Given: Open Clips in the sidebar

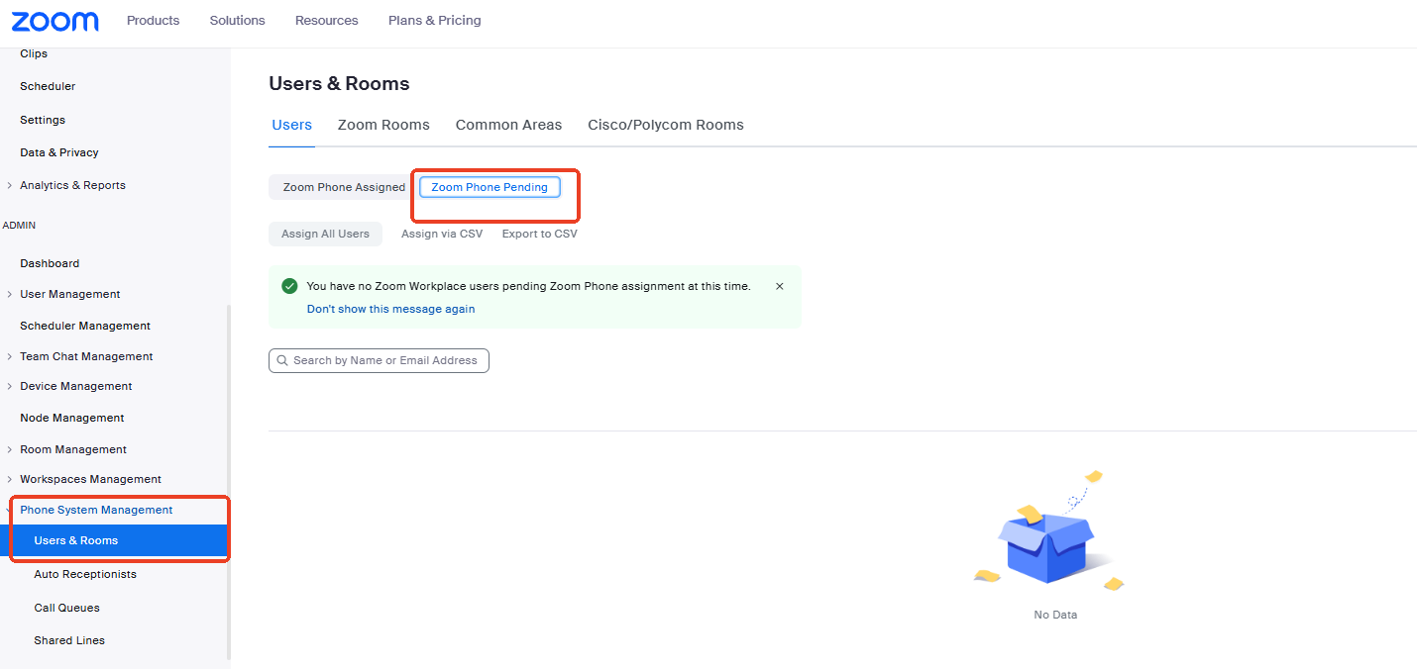Looking at the screenshot, I should (34, 53).
